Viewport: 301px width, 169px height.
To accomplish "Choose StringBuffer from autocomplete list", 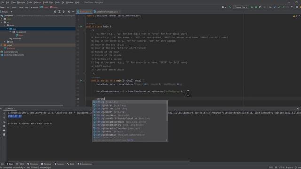I will 130,105.
